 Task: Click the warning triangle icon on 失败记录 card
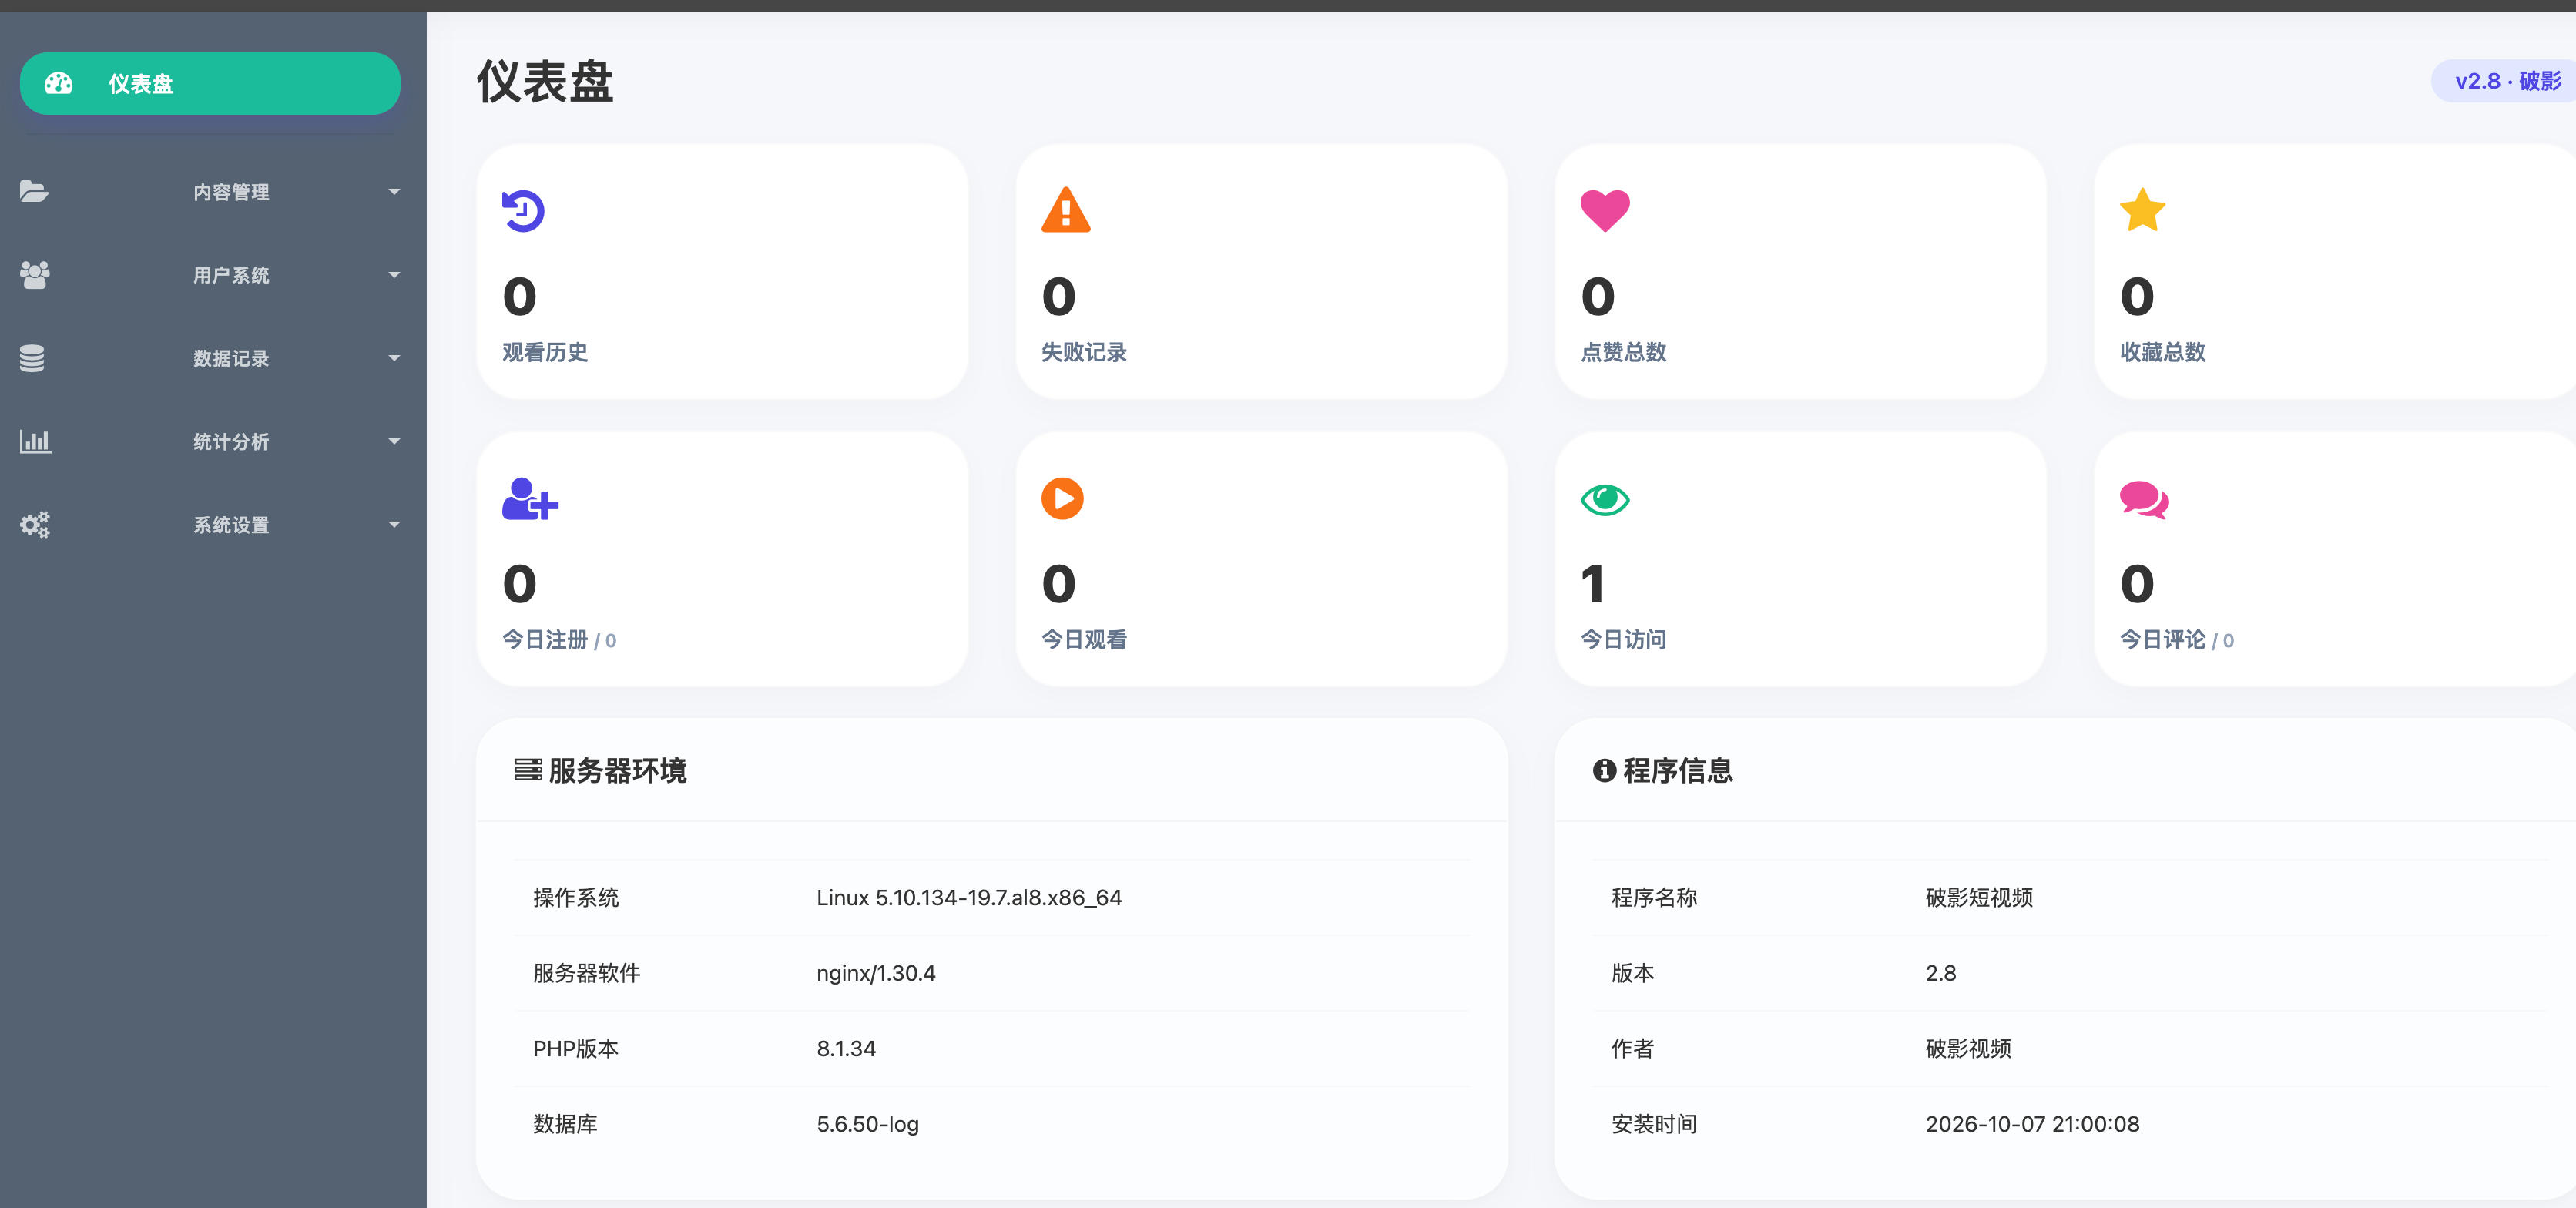point(1066,210)
